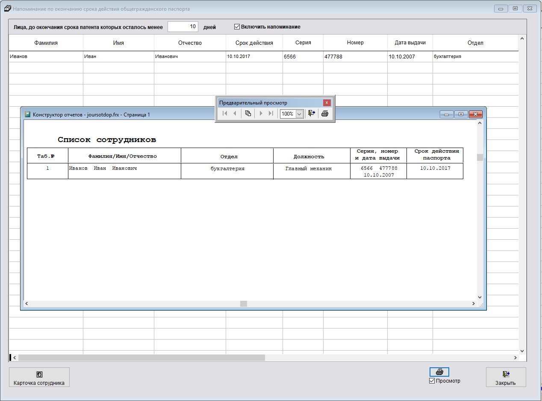Go to previous page of preview

click(234, 113)
